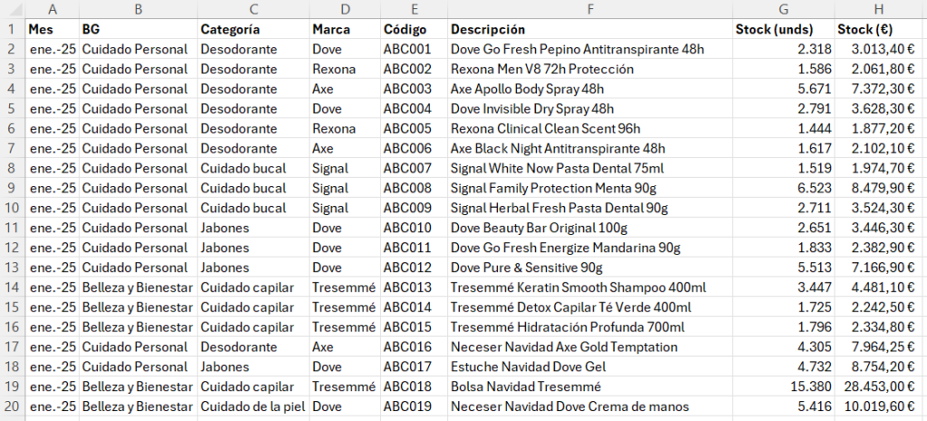Viewport: 927px width, 421px height.
Task: Select stock units value 15.380
Action: (x=784, y=387)
